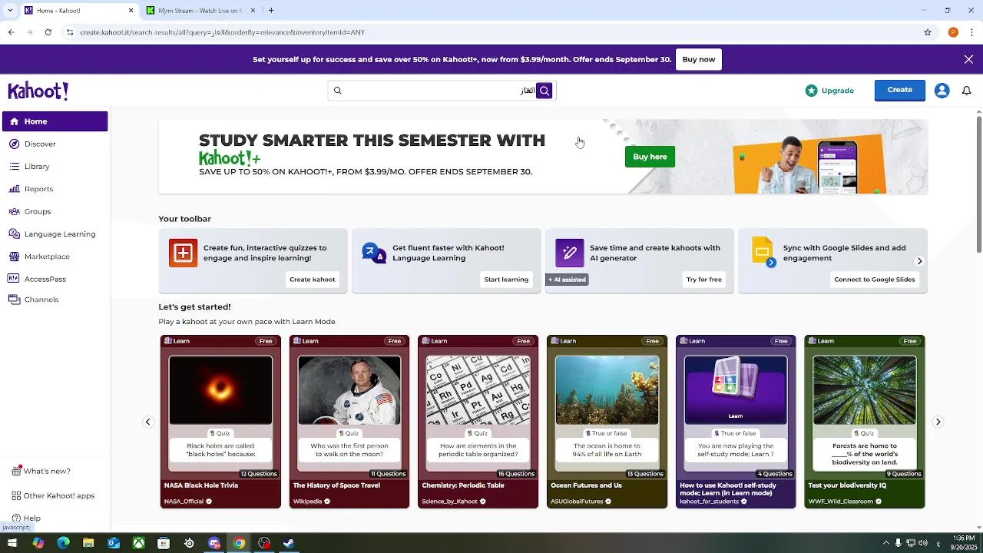Open Xbox app from the taskbar

coord(138,543)
